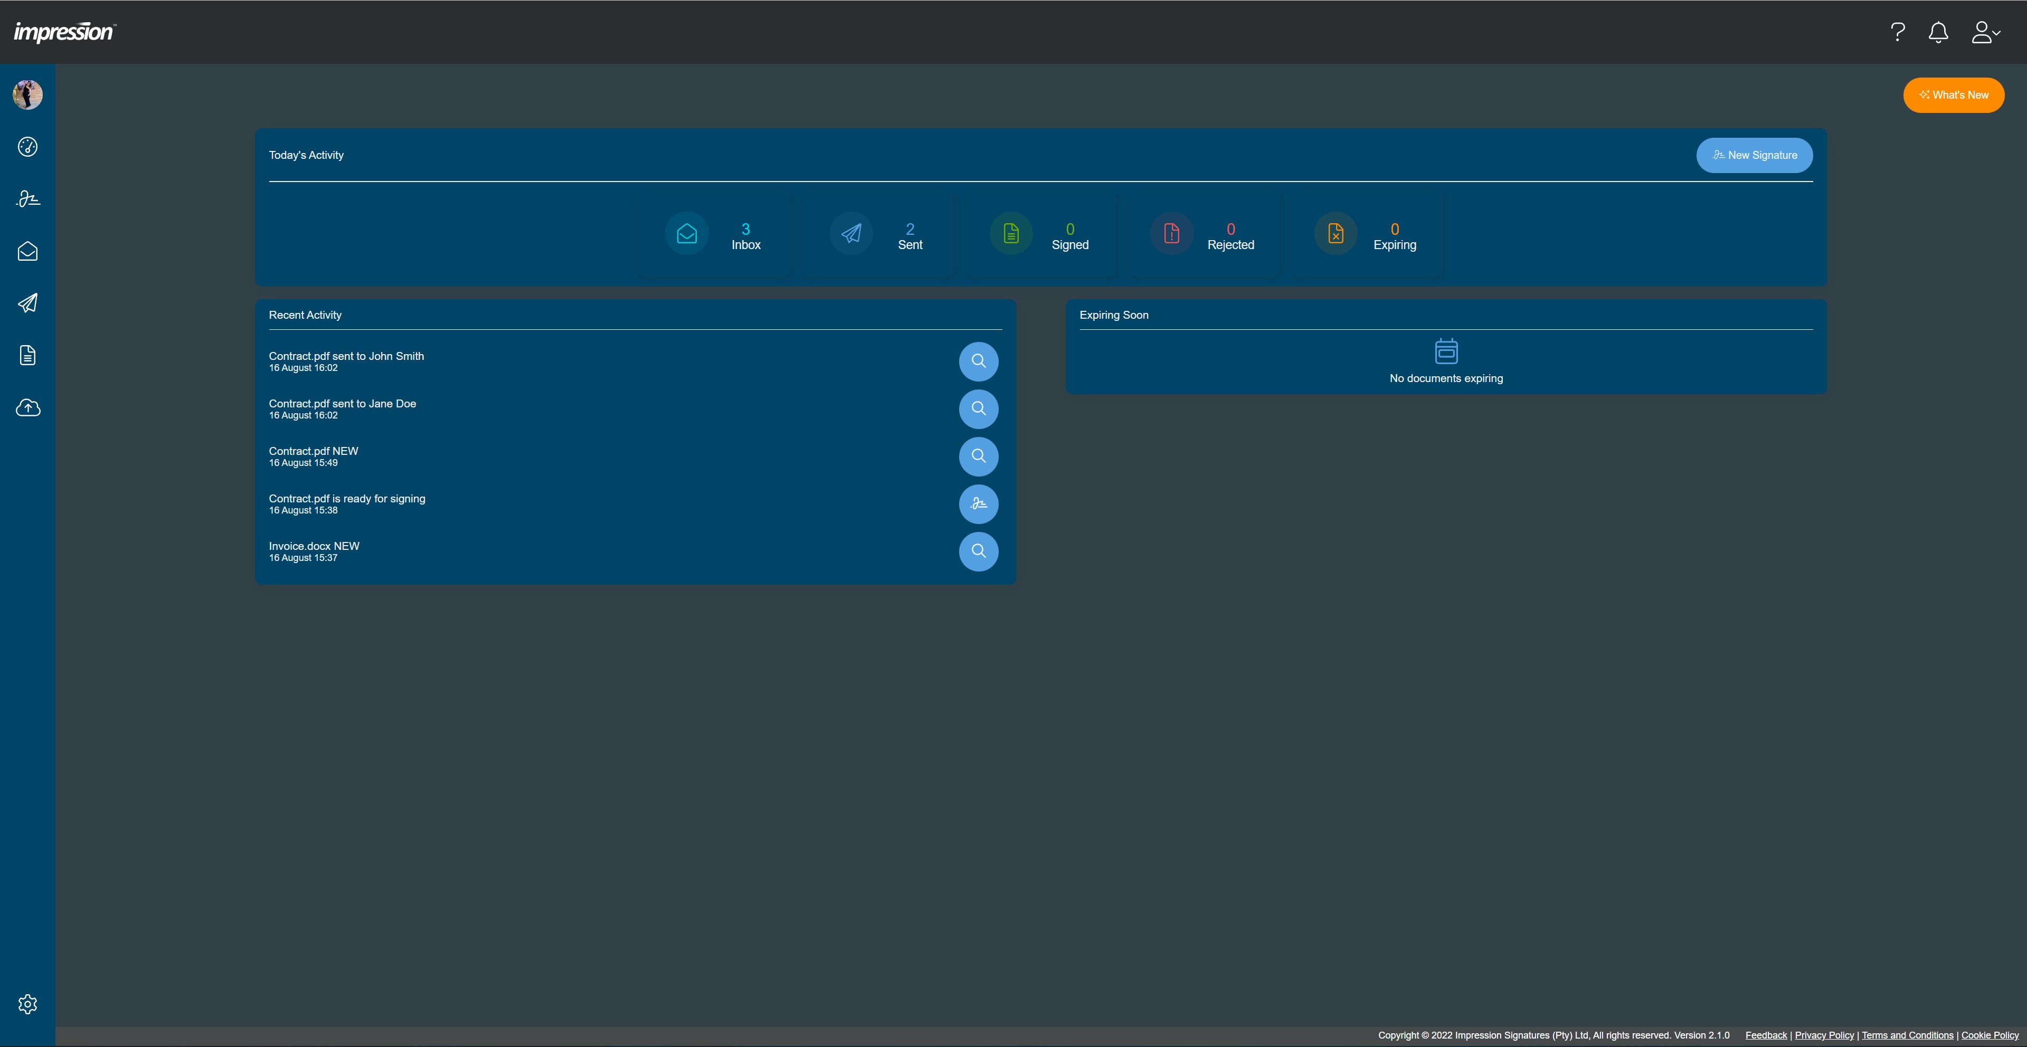The height and width of the screenshot is (1047, 2027).
Task: Open the inbox envelope icon in sidebar
Action: point(27,251)
